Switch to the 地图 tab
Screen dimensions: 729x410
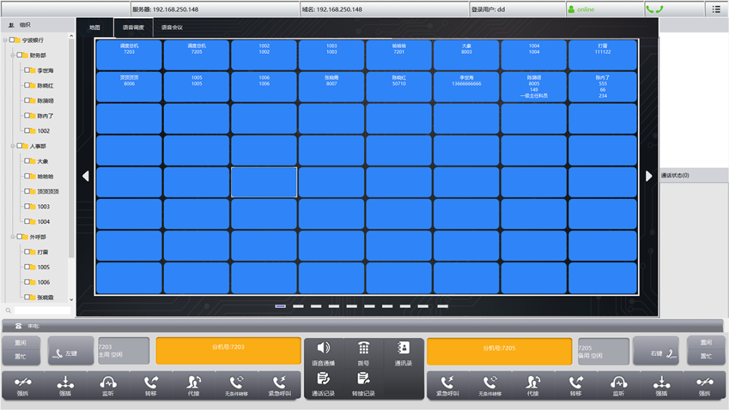point(94,28)
